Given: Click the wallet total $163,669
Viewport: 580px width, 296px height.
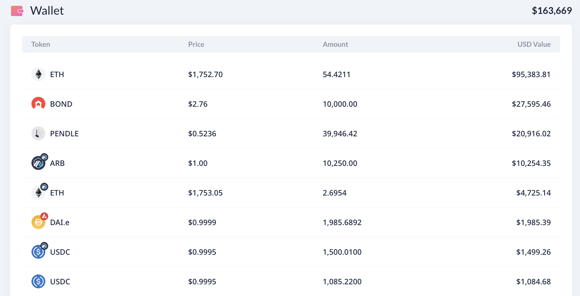Looking at the screenshot, I should 551,11.
